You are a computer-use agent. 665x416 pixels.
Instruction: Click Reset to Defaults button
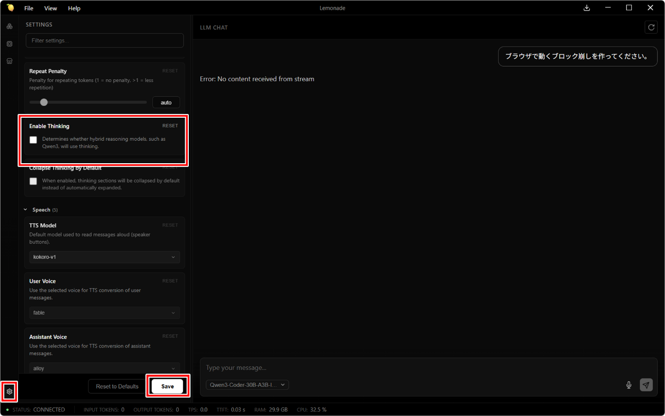tap(117, 386)
